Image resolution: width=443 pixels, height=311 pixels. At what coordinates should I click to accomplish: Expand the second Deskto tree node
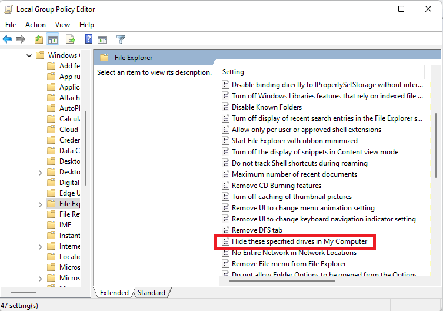pyautogui.click(x=40, y=173)
